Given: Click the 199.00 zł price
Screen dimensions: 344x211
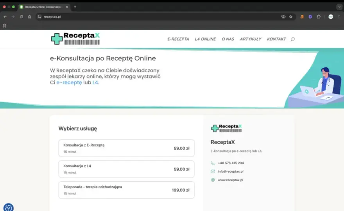Looking at the screenshot, I should coord(181,190).
